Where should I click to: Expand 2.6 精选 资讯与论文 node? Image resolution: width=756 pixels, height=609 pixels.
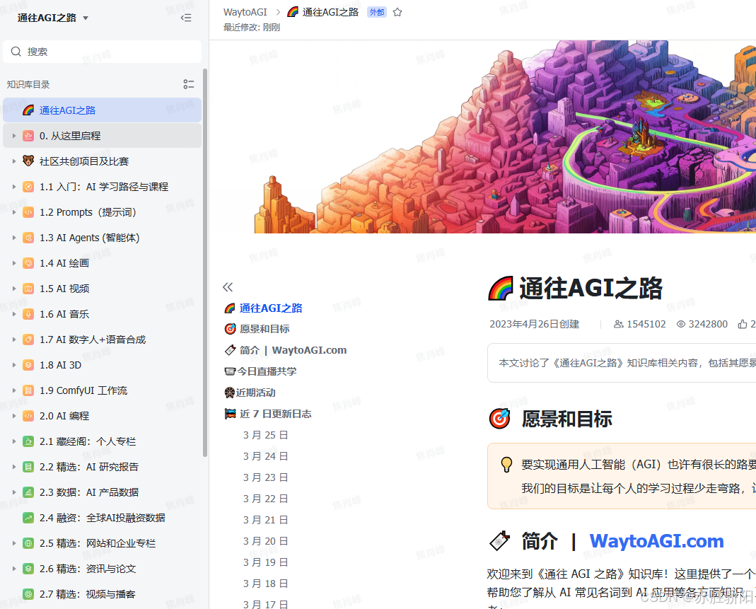pos(14,569)
